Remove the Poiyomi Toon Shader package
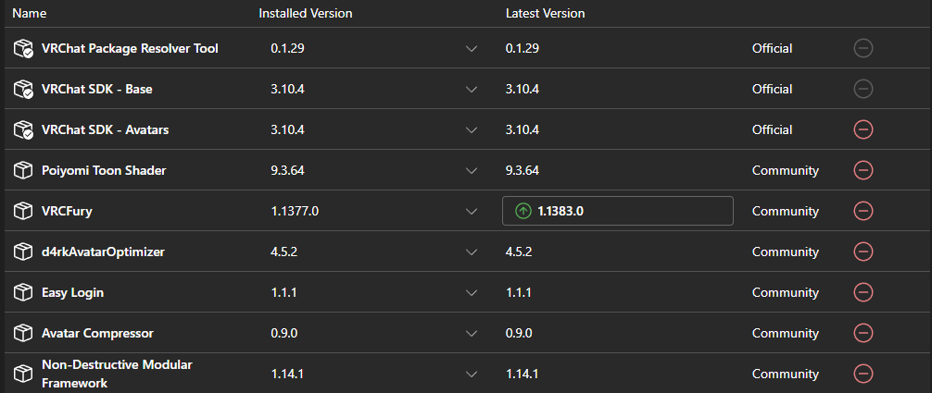The image size is (932, 393). 863,170
